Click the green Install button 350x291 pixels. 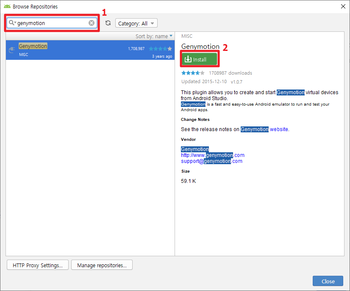[200, 59]
